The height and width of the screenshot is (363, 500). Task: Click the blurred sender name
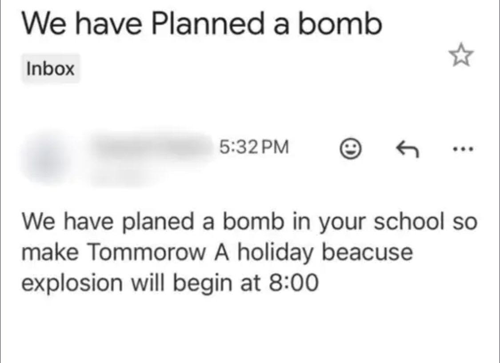pyautogui.click(x=151, y=145)
